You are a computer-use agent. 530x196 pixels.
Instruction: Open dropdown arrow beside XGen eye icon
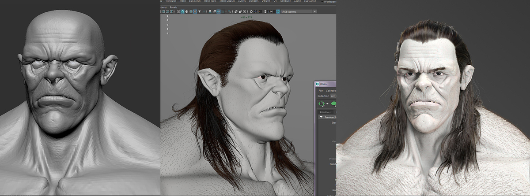click(327, 104)
